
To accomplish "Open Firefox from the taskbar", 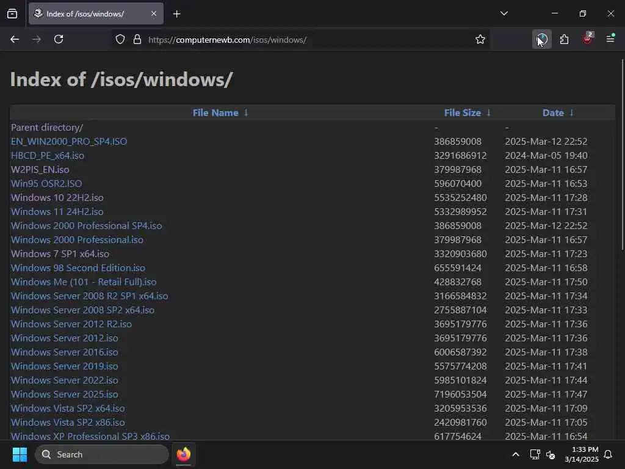I will pos(183,454).
